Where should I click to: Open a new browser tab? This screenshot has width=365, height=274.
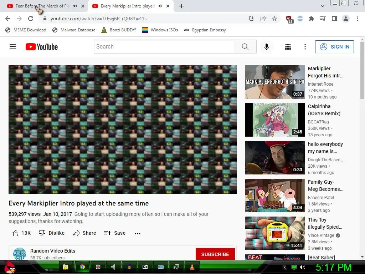pyautogui.click(x=181, y=6)
